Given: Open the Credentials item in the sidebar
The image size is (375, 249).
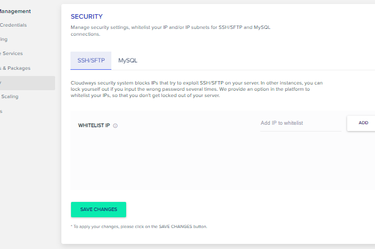Looking at the screenshot, I should pos(14,25).
